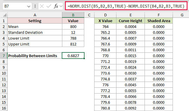The width and height of the screenshot is (189, 111).
Task: Click the Mean label cell
Action: coord(35,27)
